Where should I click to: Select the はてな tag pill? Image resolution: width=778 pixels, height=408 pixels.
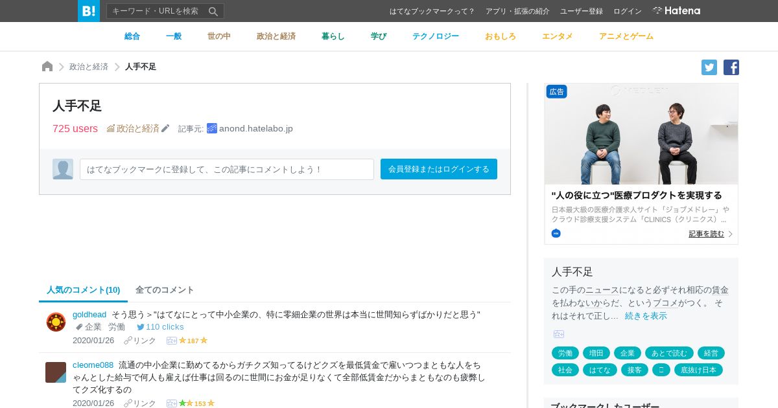click(x=600, y=370)
